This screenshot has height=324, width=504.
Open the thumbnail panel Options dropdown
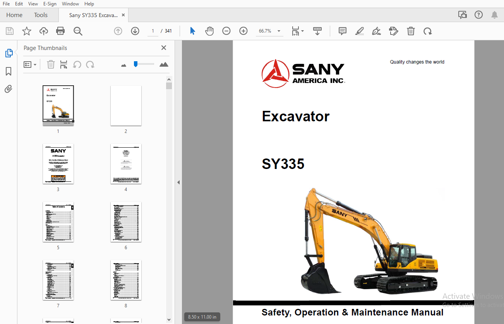[x=30, y=64]
